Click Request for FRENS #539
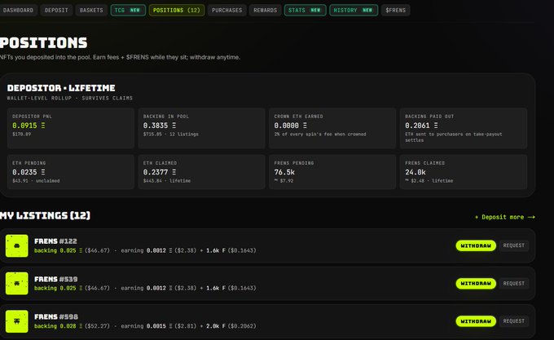Image resolution: width=554 pixels, height=340 pixels. click(x=514, y=283)
